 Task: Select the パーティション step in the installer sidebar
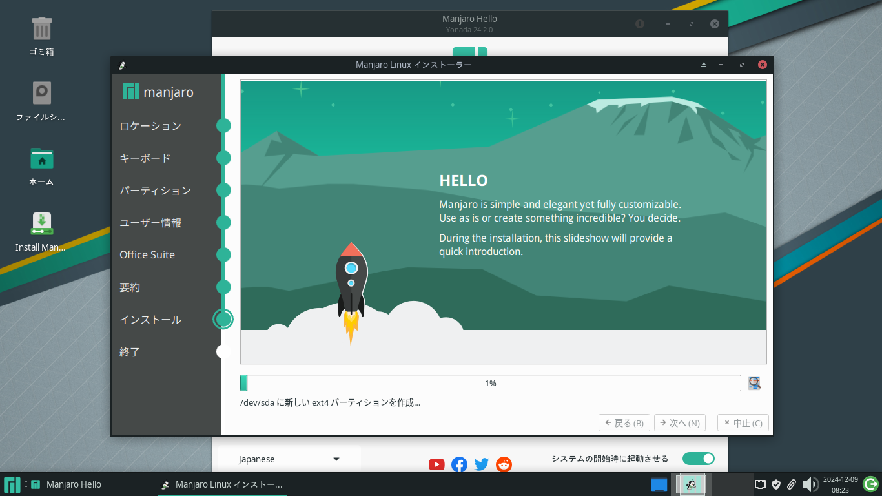pos(156,191)
